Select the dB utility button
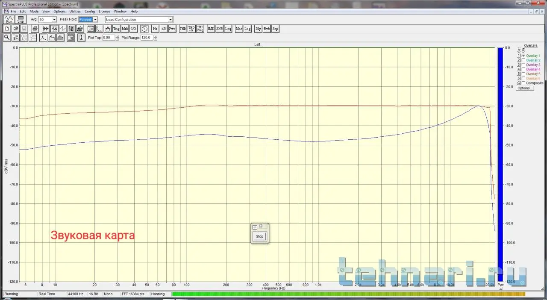This screenshot has height=300, width=547. [164, 29]
